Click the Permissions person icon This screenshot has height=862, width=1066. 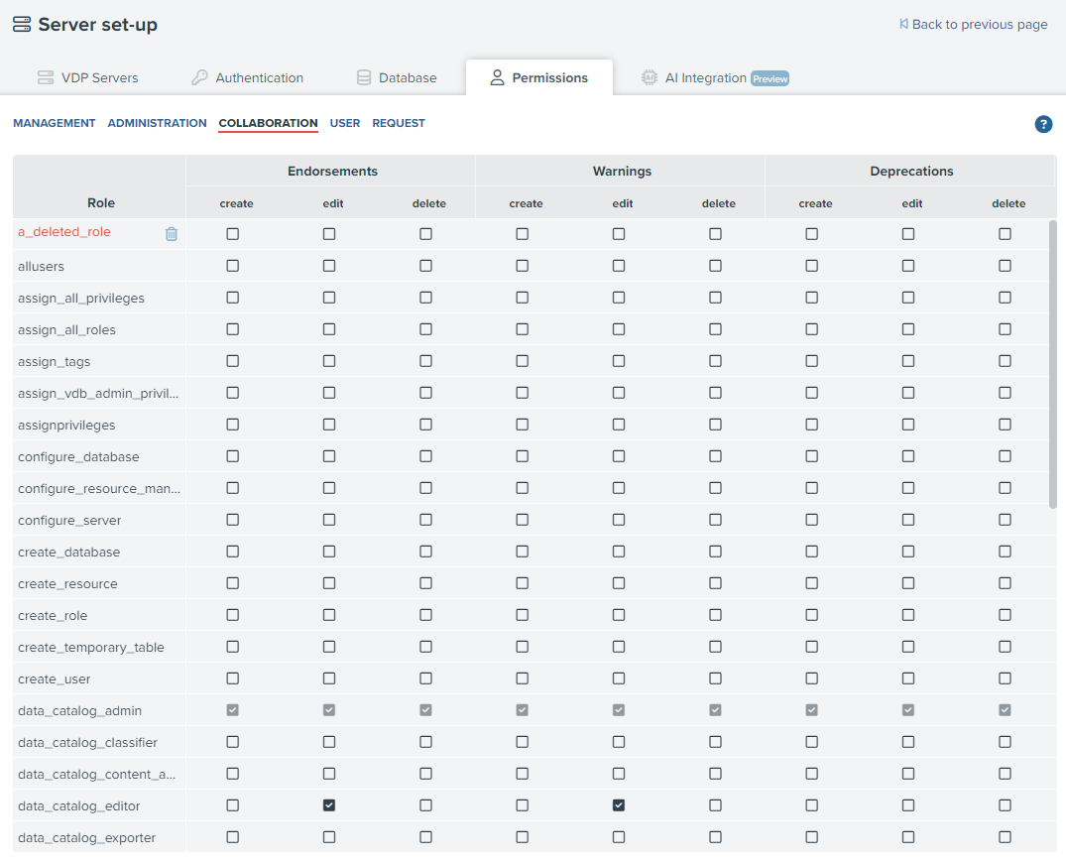[497, 77]
